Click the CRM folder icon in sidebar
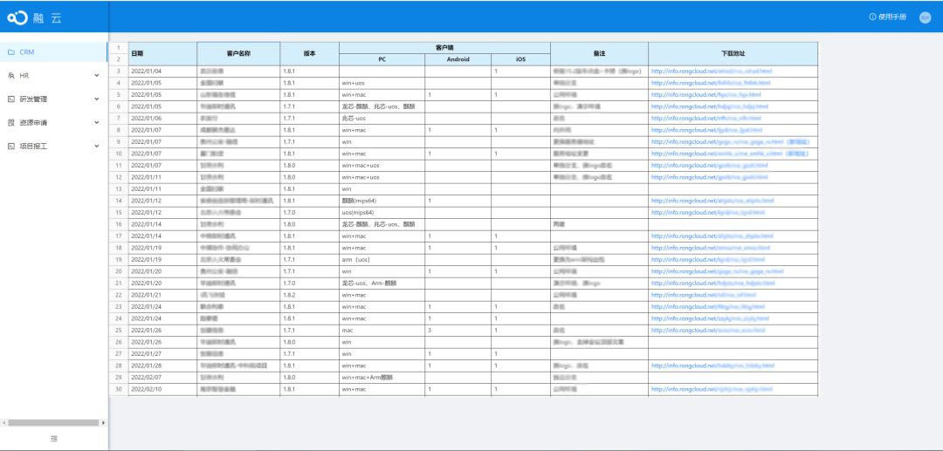943x451 pixels. pos(10,52)
